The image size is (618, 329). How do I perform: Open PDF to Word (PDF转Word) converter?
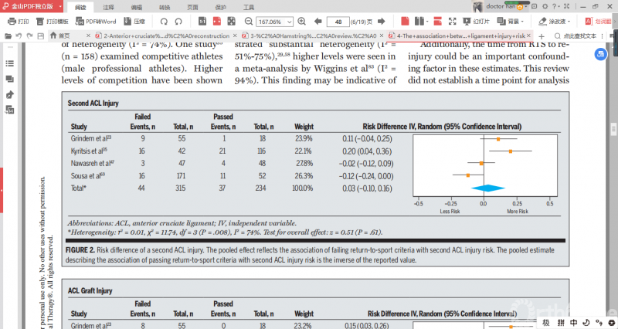[x=97, y=22]
